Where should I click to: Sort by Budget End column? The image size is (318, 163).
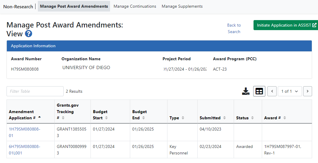143,118
